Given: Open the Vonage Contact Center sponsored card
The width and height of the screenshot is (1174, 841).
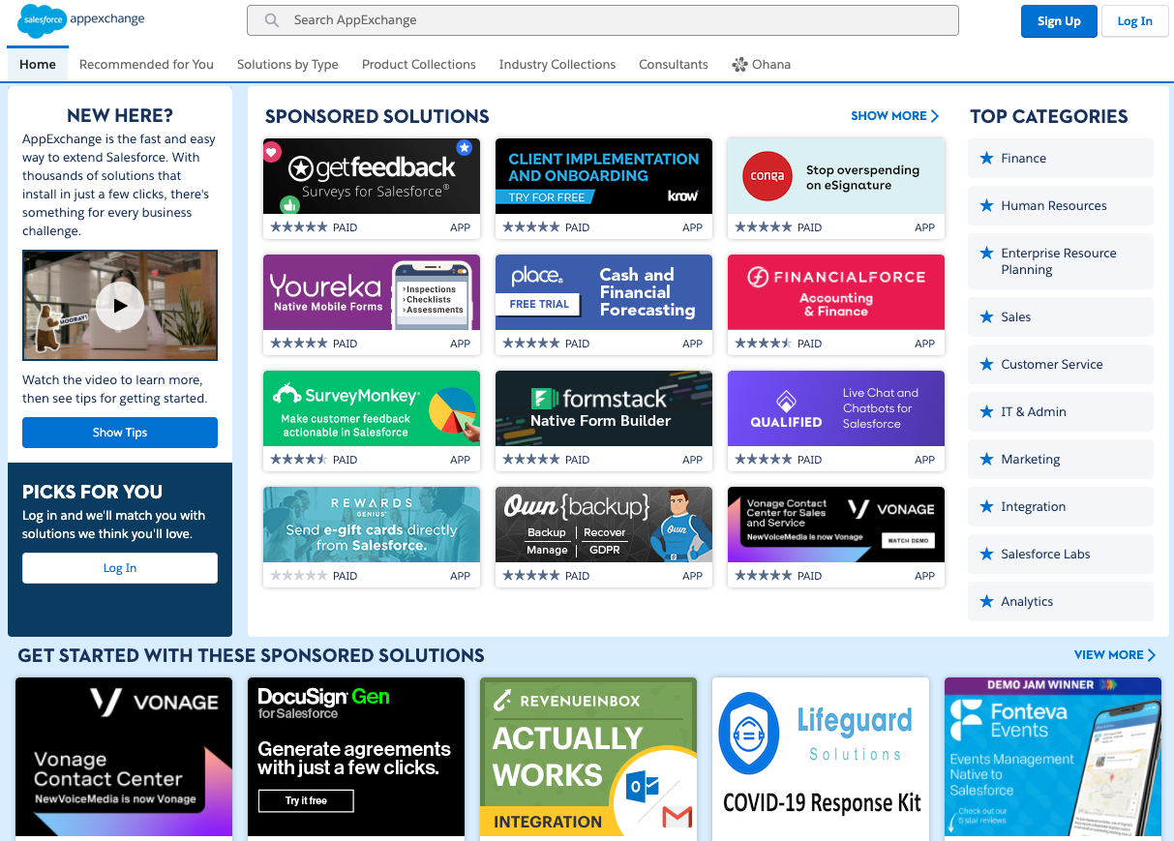Looking at the screenshot, I should coord(124,759).
